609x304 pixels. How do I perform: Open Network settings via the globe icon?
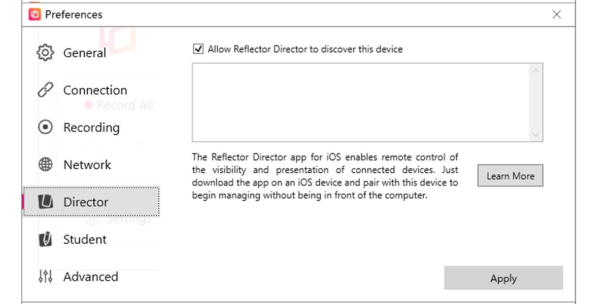pyautogui.click(x=45, y=165)
